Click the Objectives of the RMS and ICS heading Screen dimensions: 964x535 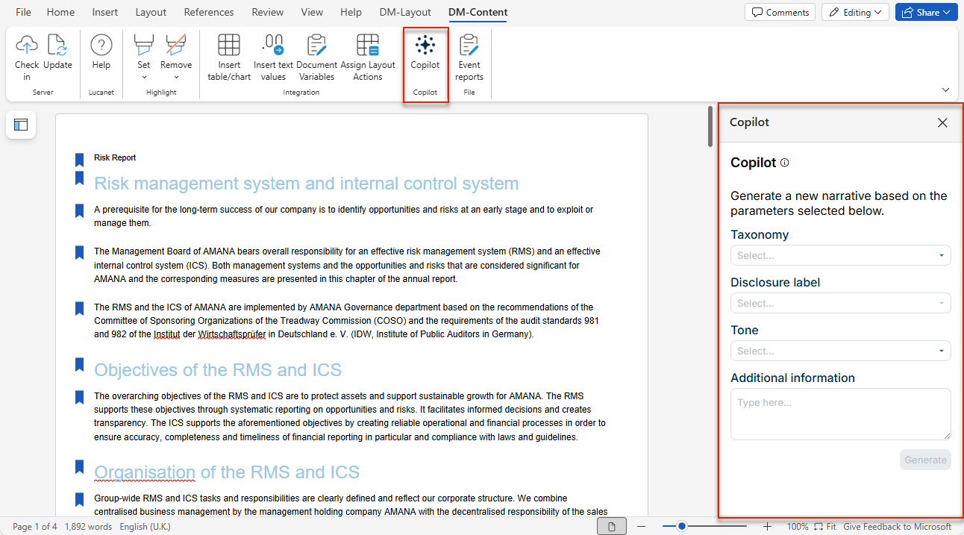(218, 370)
